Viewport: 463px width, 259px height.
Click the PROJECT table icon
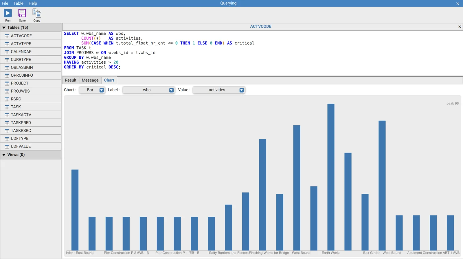7,84
